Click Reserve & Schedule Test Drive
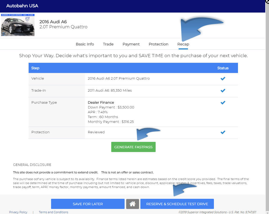The height and width of the screenshot is (214, 269). (177, 204)
